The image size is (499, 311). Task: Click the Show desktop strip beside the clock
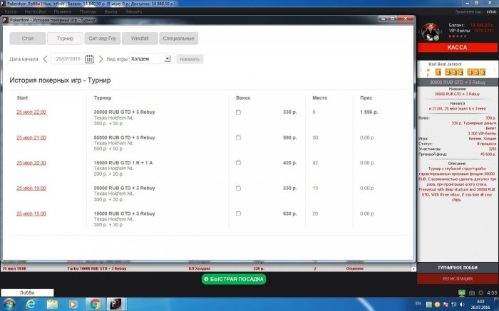[x=497, y=305]
